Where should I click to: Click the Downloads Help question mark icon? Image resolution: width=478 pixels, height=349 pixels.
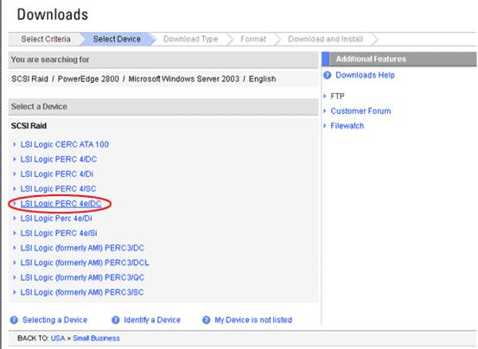click(x=327, y=75)
